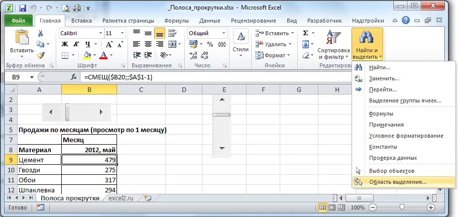Screen dimensions: 458x217
Task: Apply the thousands separator (000) format
Action: (222, 44)
